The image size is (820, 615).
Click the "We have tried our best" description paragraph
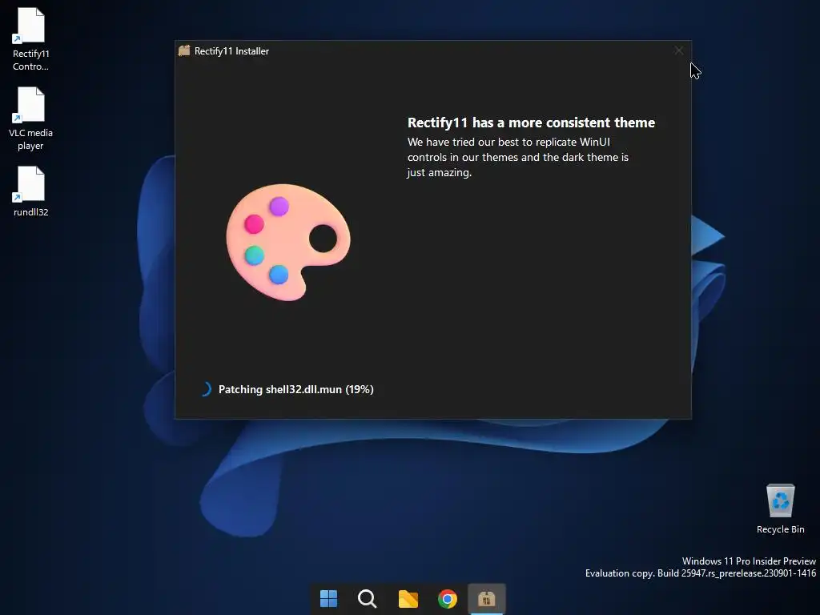click(x=518, y=157)
